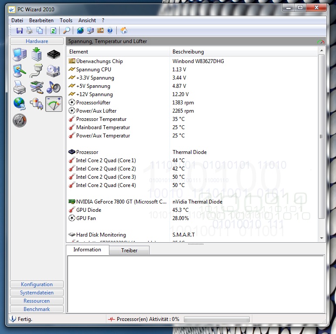
Task: Select the Intel Core 2 Quad (Core 1) row
Action: point(192,160)
